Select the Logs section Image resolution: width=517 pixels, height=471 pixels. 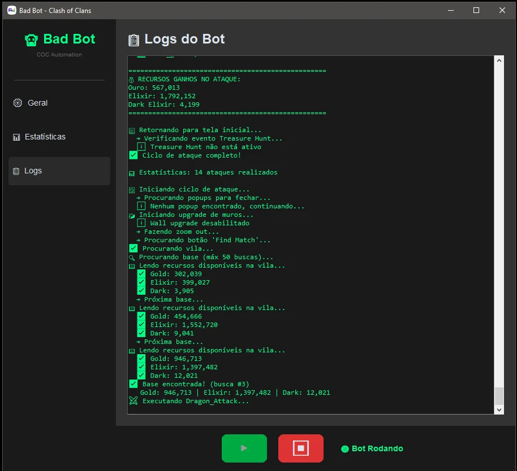tap(33, 171)
